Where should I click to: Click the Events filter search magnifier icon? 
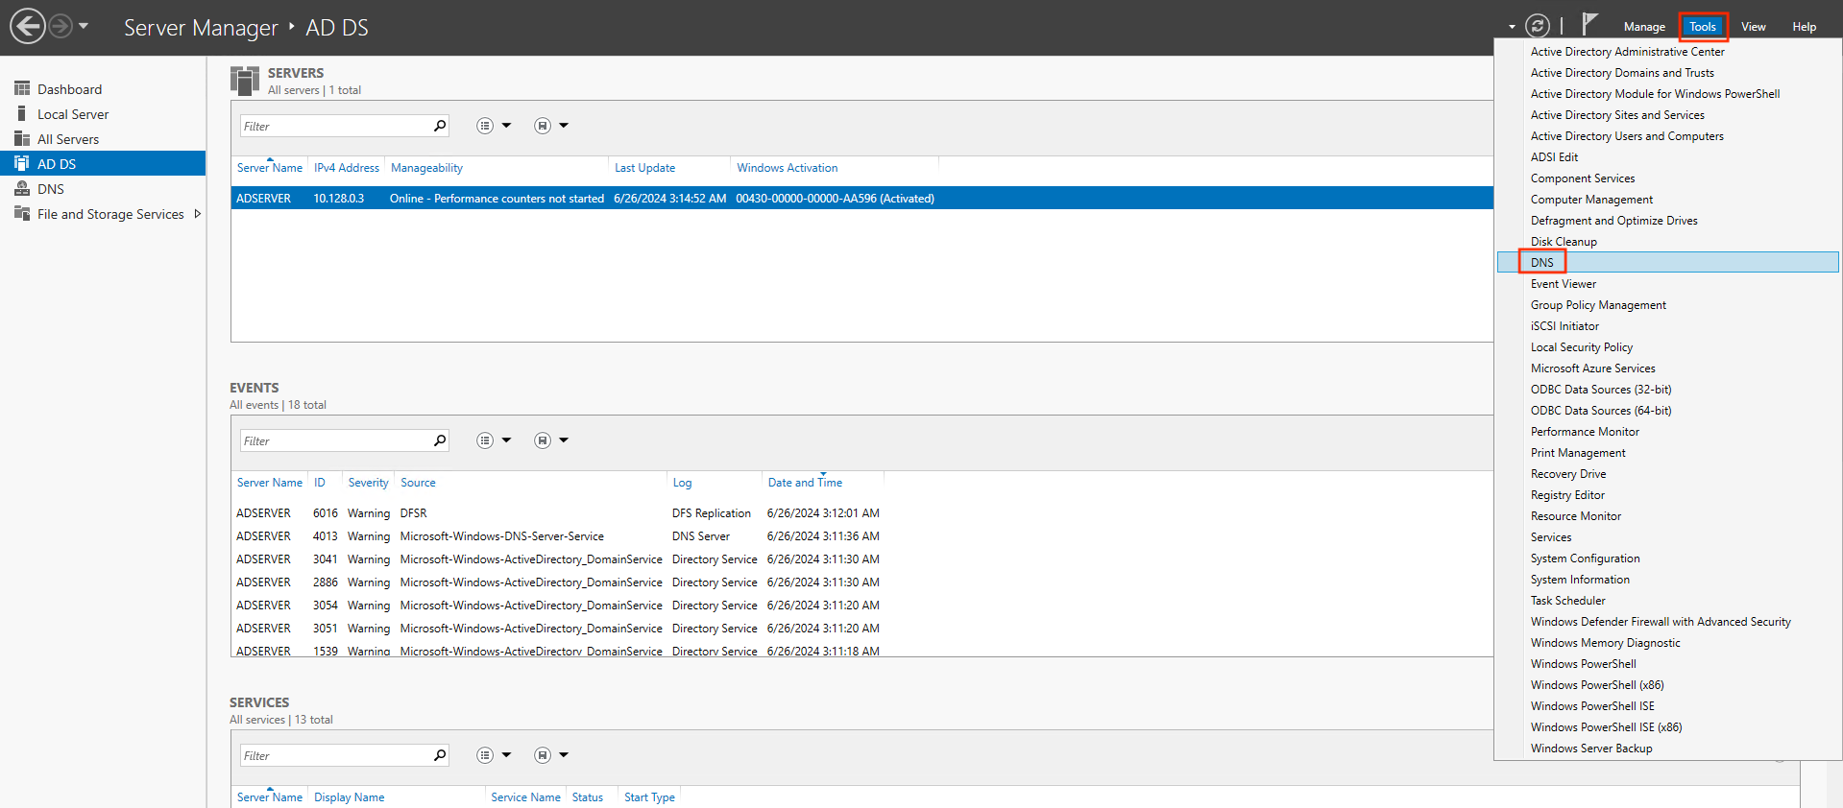tap(440, 440)
